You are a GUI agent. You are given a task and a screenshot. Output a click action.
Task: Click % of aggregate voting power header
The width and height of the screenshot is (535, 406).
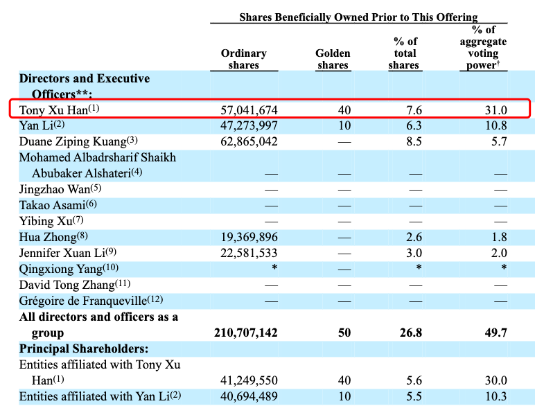click(x=482, y=47)
